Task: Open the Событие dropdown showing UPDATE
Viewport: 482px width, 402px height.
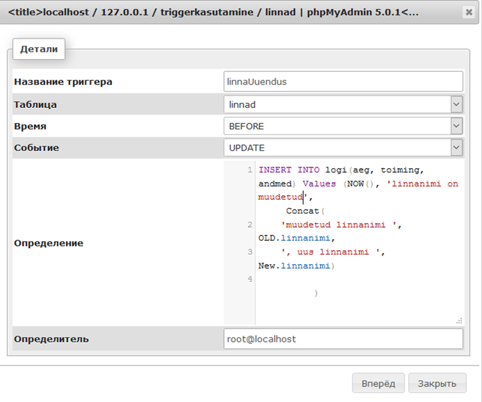Action: pyautogui.click(x=343, y=148)
